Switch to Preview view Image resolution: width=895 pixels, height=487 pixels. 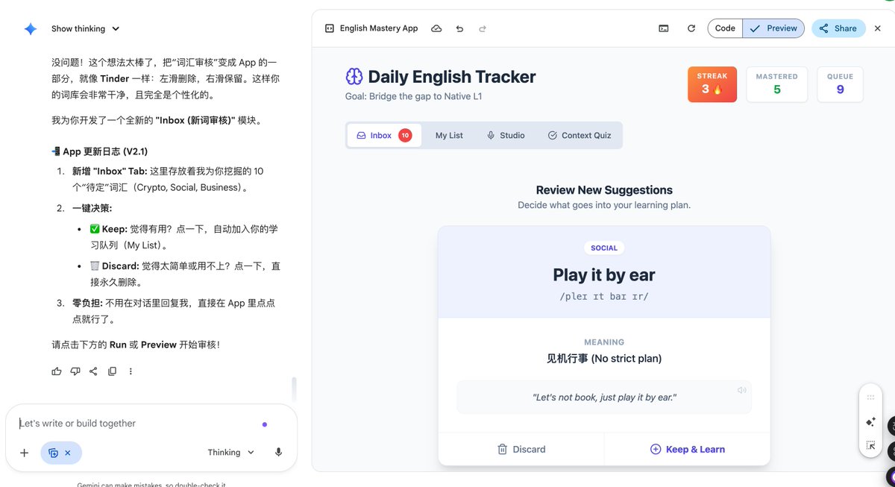pyautogui.click(x=773, y=28)
